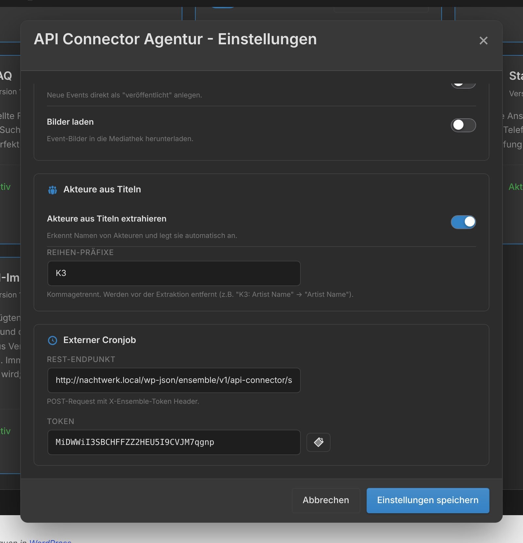
Task: Click into the Token input field
Action: pyautogui.click(x=174, y=442)
